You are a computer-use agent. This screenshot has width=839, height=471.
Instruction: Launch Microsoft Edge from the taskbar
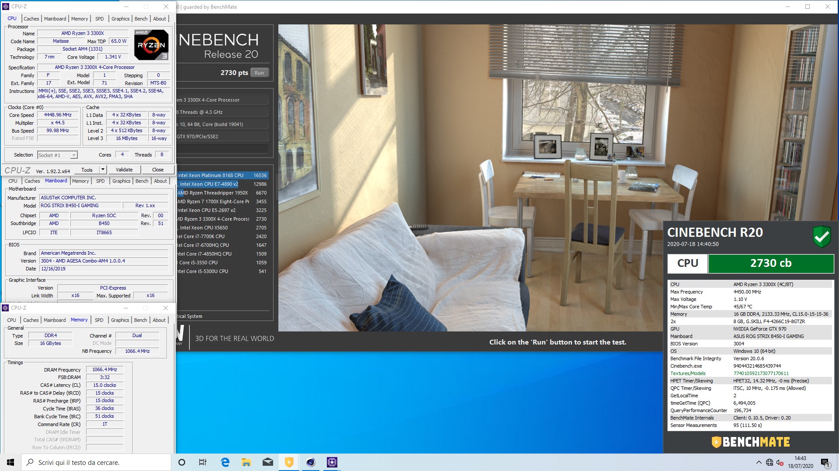click(x=225, y=462)
